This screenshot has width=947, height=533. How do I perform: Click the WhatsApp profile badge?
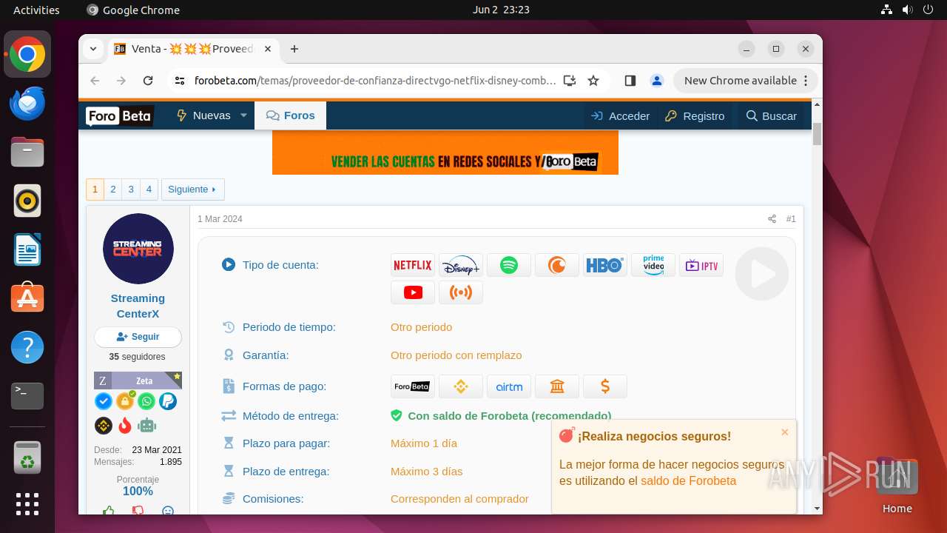[x=146, y=401]
